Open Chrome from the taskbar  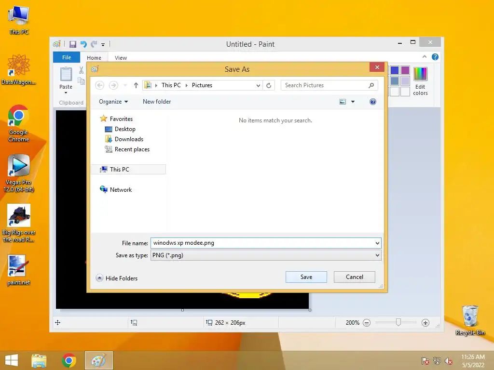pos(69,360)
